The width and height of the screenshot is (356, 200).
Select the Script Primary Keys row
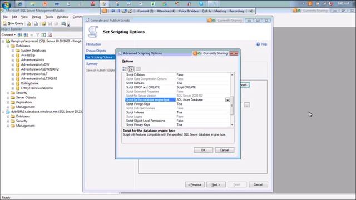(177, 125)
